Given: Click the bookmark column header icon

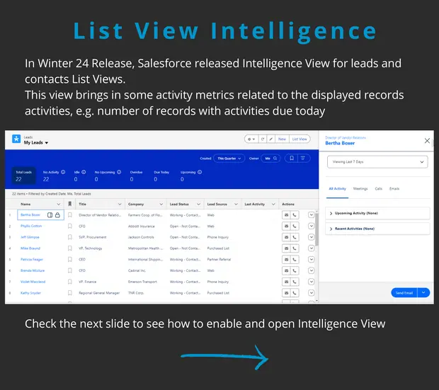Looking at the screenshot, I should point(69,204).
